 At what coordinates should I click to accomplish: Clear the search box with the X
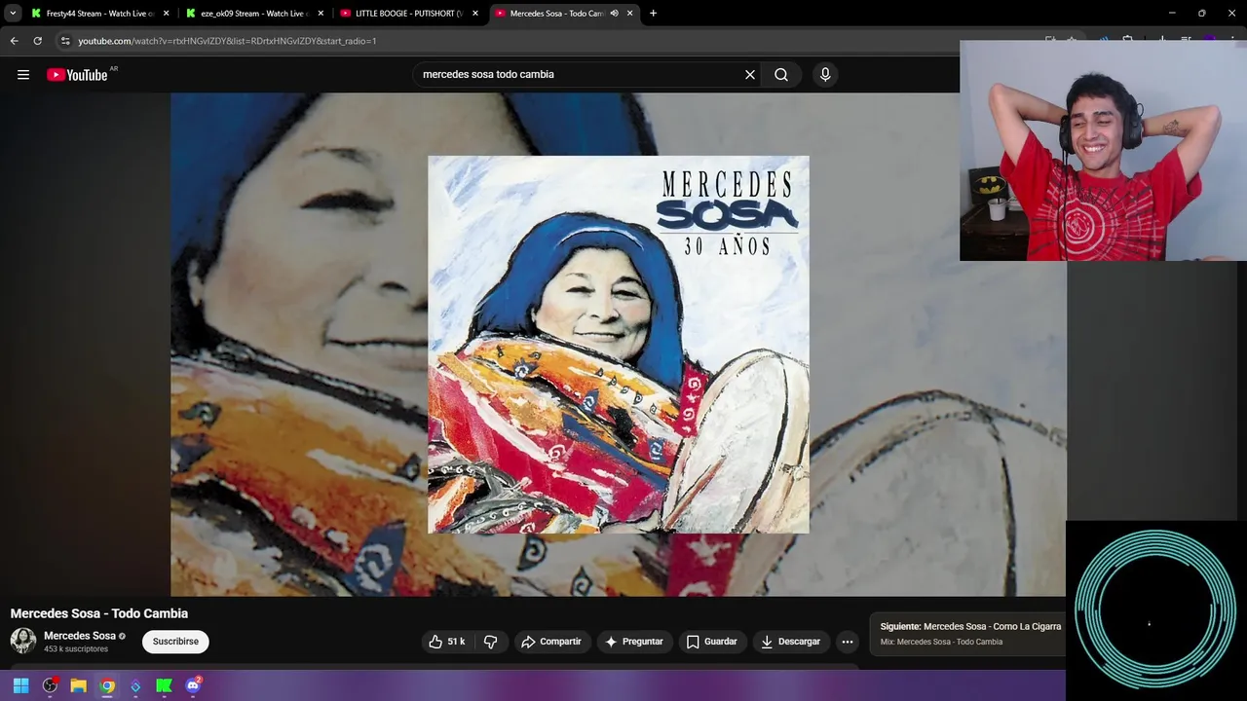click(x=750, y=75)
